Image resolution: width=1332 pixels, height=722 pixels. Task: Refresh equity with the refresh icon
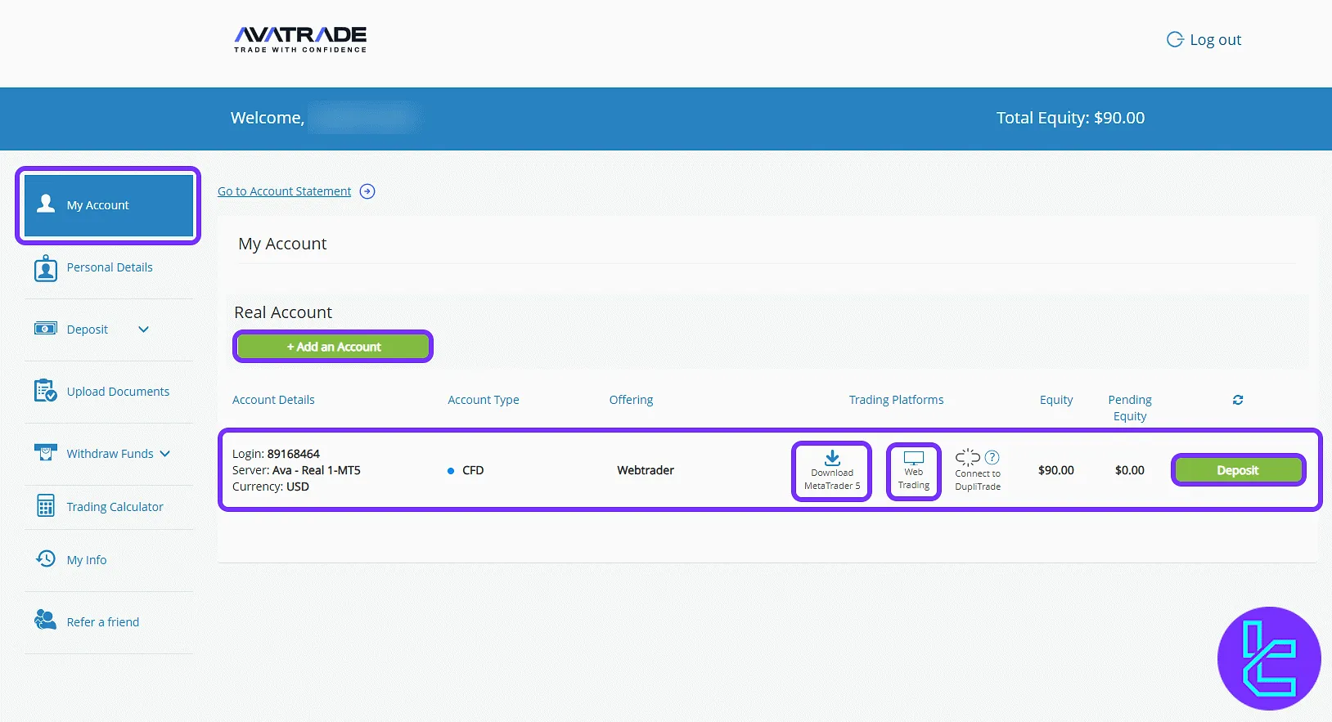1238,400
